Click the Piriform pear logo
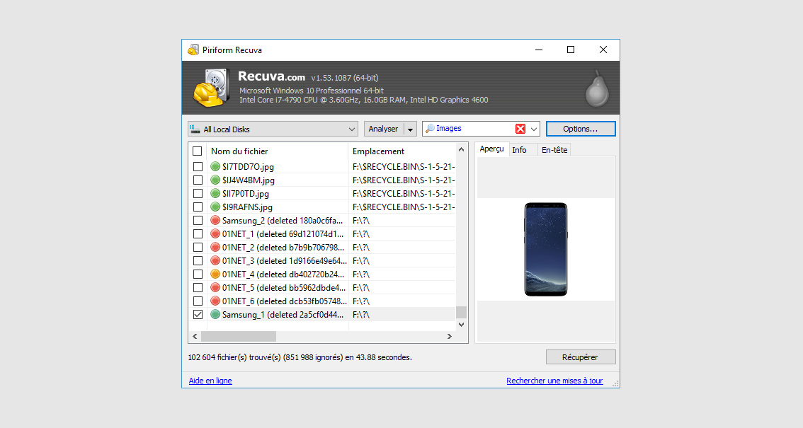The width and height of the screenshot is (803, 428). tap(597, 88)
